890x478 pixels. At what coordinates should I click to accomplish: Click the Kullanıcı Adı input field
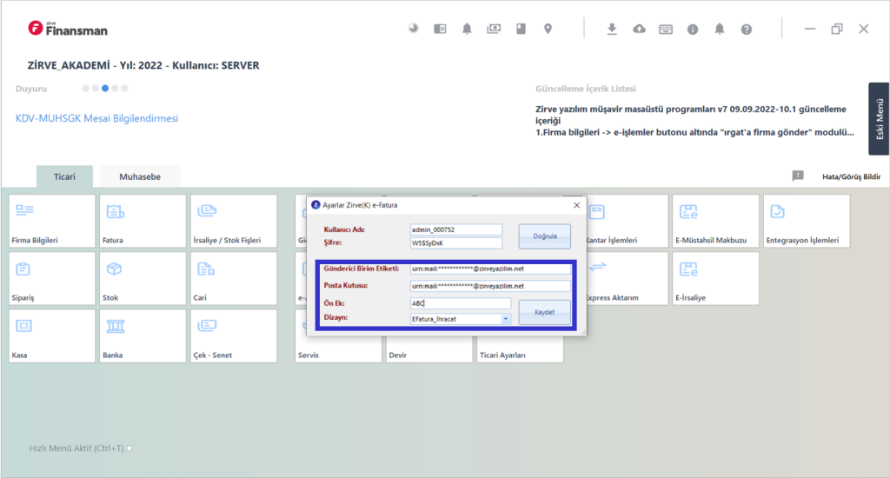[x=456, y=229]
